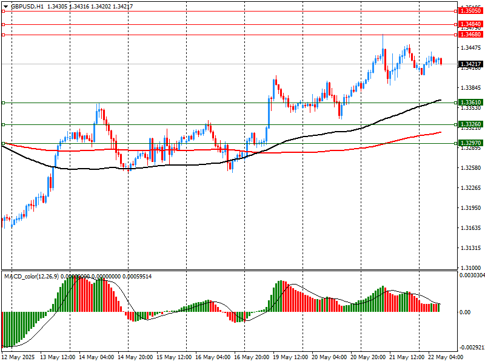The width and height of the screenshot is (485, 364).
Task: Click the GBPUSD,H1 chart title text
Action: (27, 6)
